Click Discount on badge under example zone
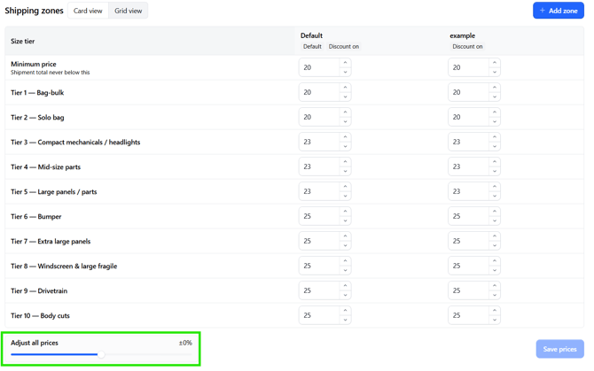This screenshot has width=594, height=371. click(467, 47)
